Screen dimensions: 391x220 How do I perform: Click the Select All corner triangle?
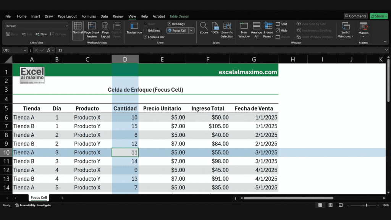point(8,59)
